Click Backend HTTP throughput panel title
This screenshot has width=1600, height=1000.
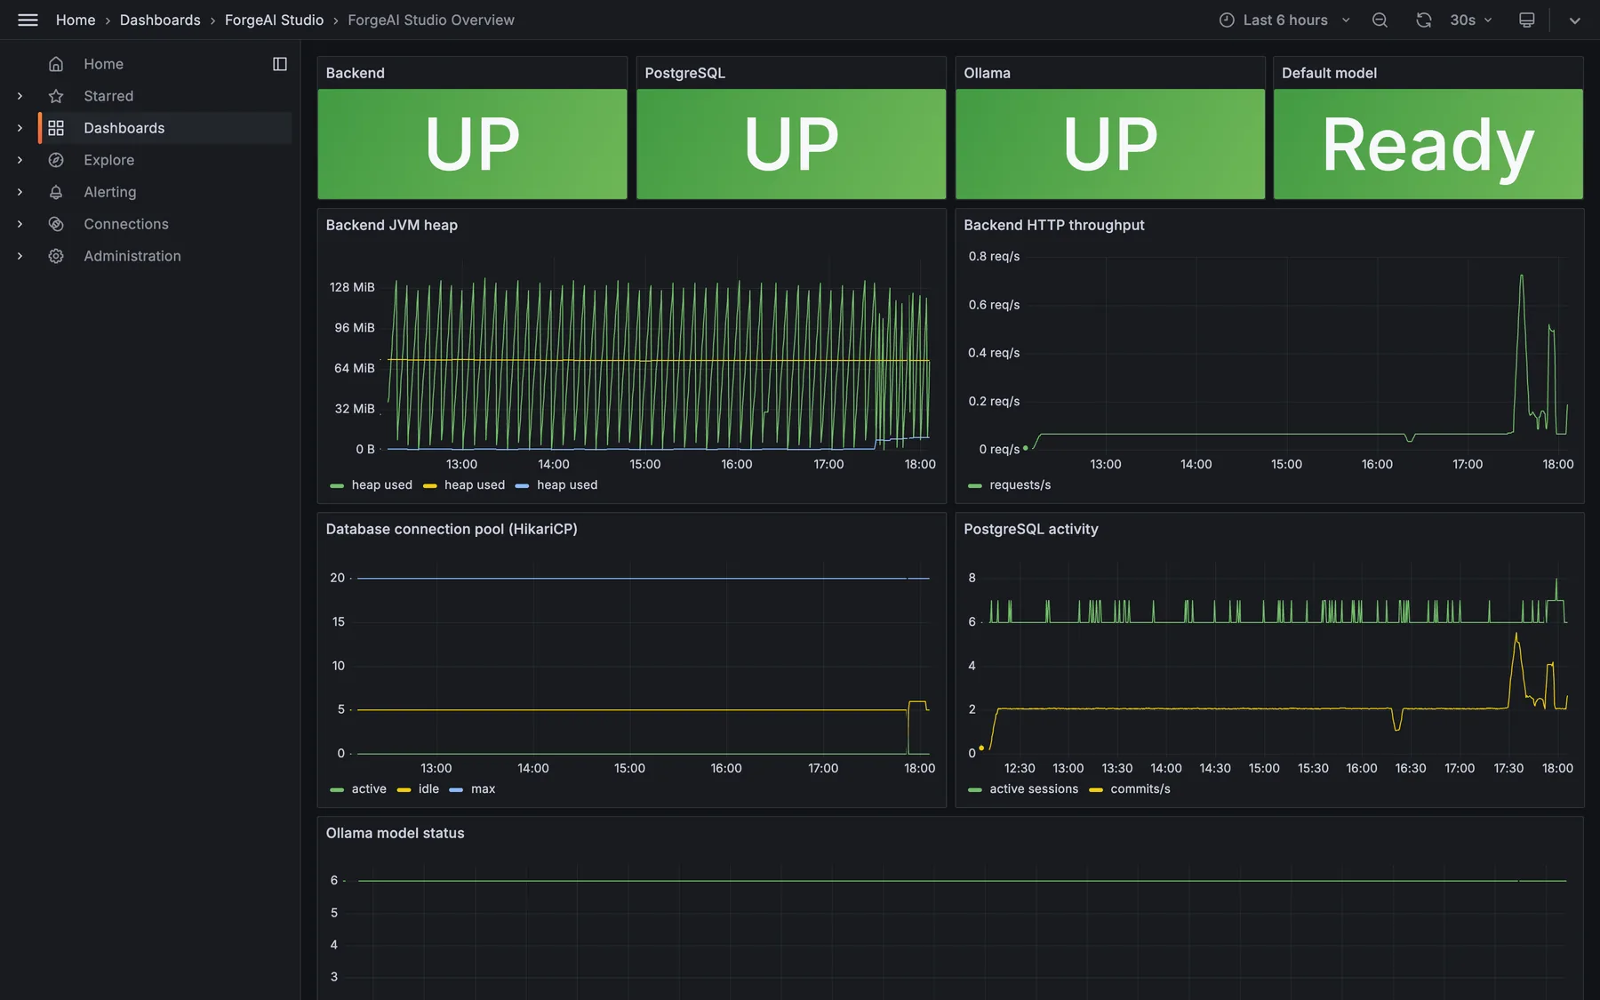[x=1054, y=225]
